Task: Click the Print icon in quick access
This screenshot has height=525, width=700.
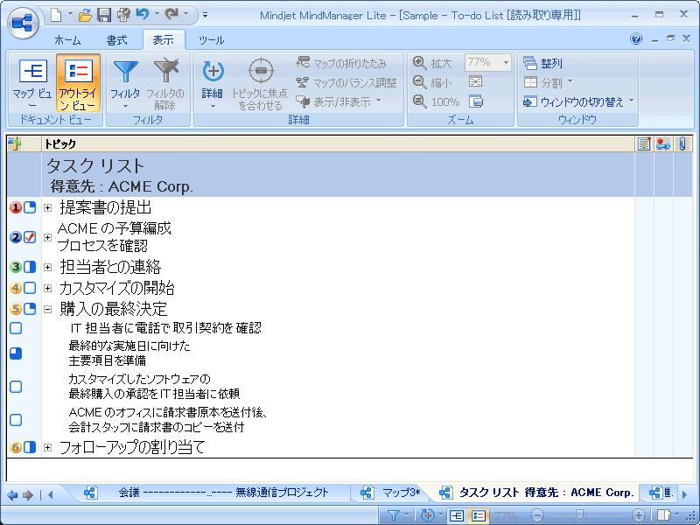Action: click(x=123, y=15)
